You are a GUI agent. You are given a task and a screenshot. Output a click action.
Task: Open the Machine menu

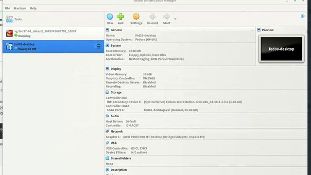click(x=20, y=8)
